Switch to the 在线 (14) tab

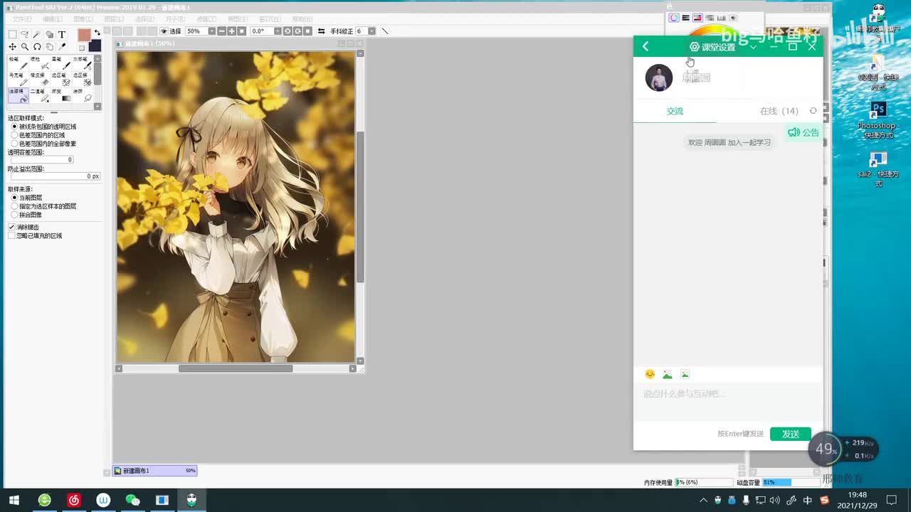click(x=779, y=111)
